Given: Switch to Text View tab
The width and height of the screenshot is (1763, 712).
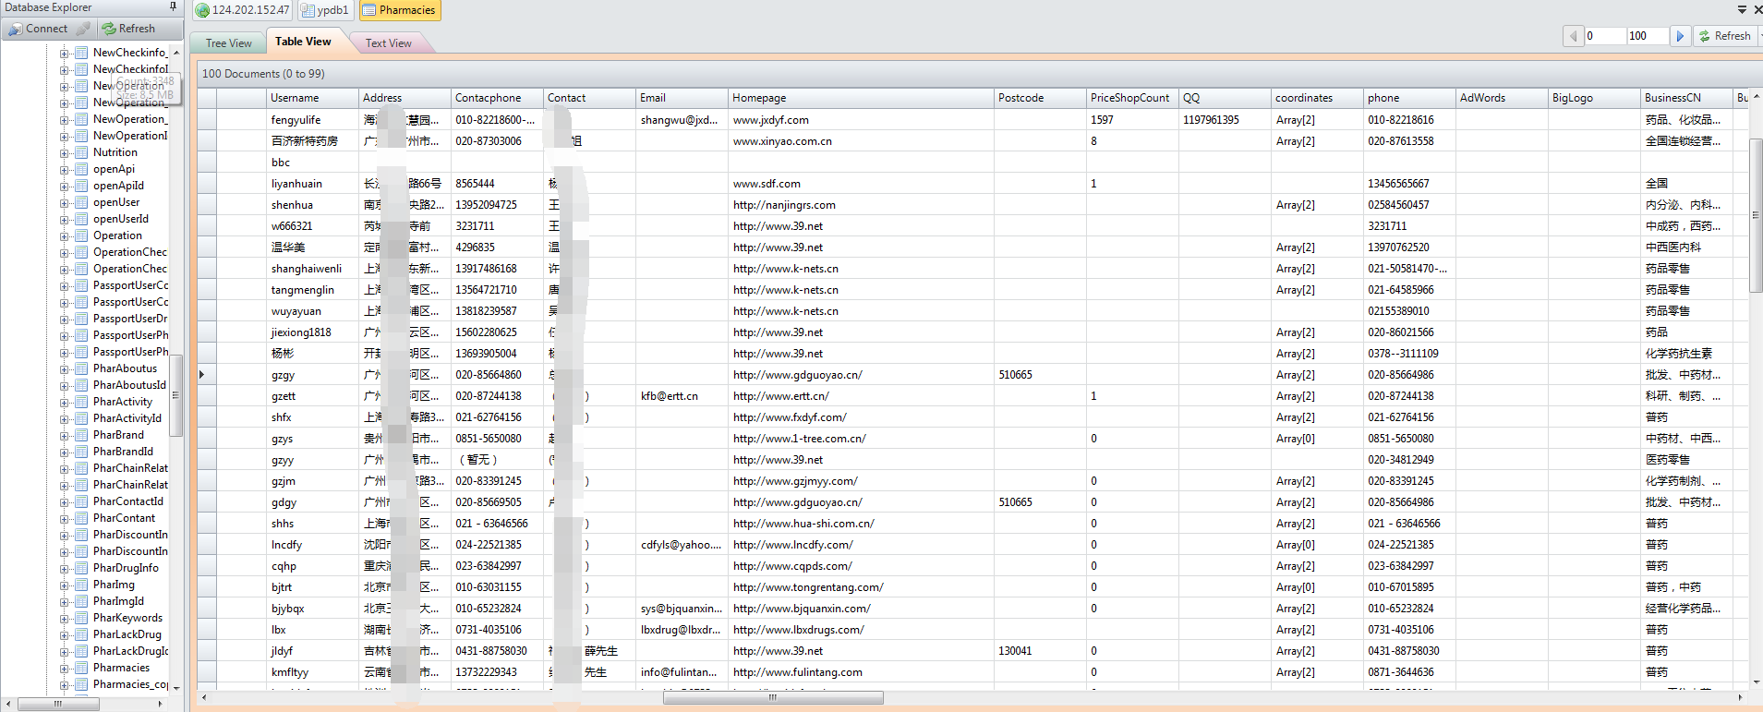Looking at the screenshot, I should [388, 43].
